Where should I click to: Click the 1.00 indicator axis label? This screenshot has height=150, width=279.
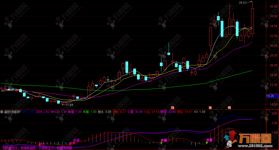[x=274, y=133]
